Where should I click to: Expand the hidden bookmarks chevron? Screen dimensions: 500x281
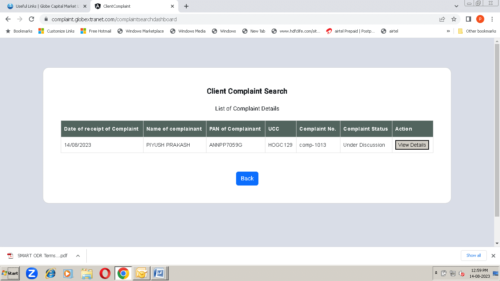point(448,31)
